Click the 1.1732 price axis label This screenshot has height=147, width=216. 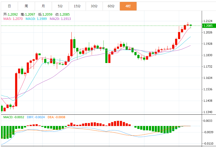pyautogui.click(x=208, y=66)
